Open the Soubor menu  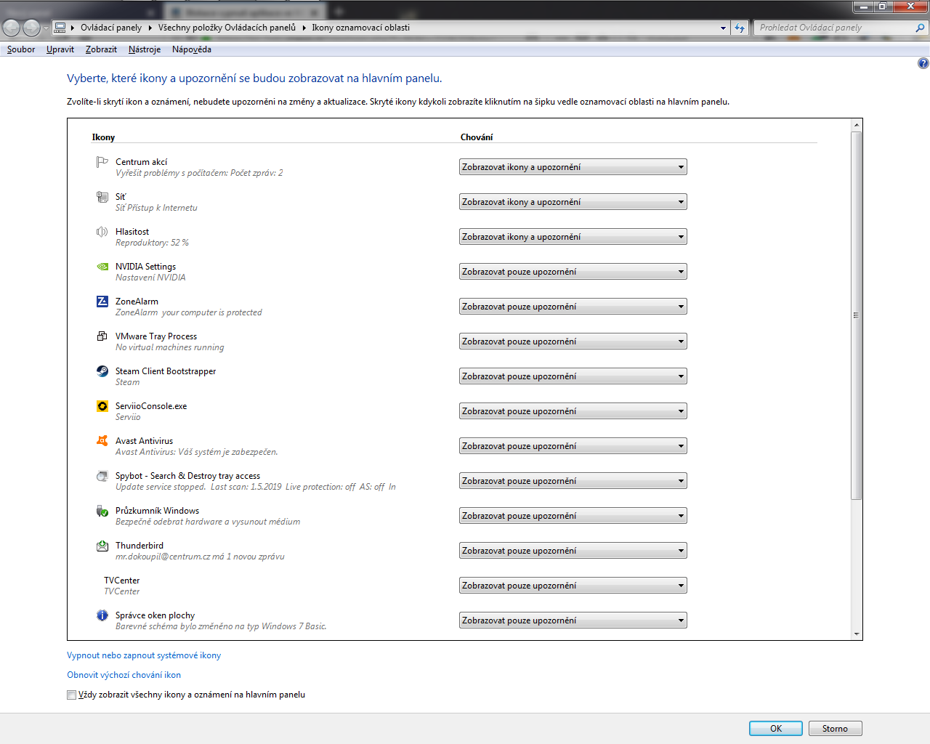point(21,49)
